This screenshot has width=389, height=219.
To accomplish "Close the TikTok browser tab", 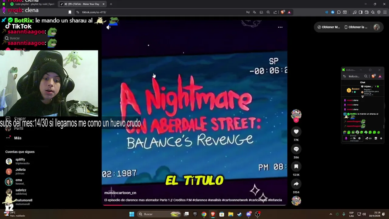I will tap(103, 4).
